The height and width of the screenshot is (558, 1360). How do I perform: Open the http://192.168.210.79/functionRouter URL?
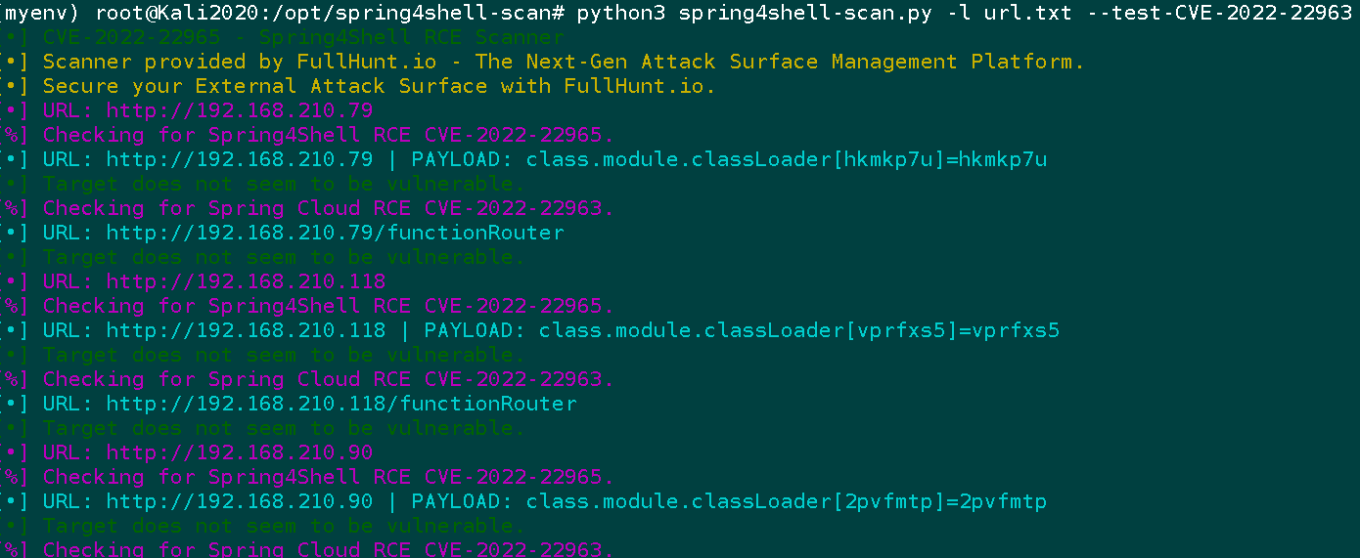336,233
